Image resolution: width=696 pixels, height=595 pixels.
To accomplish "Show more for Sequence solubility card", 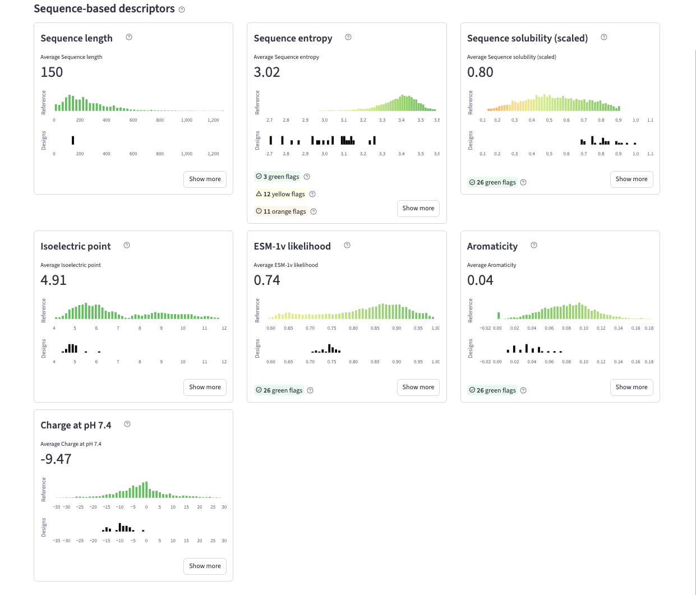I will tap(631, 179).
